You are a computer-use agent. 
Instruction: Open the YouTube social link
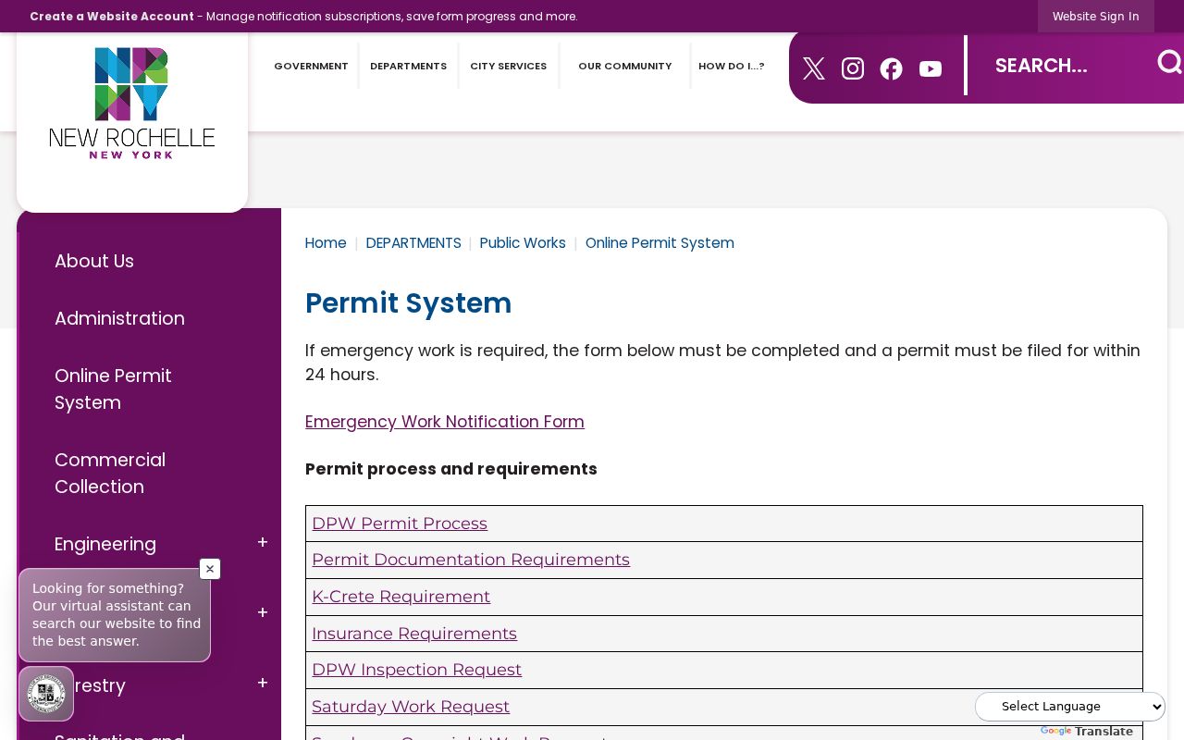[x=931, y=69]
